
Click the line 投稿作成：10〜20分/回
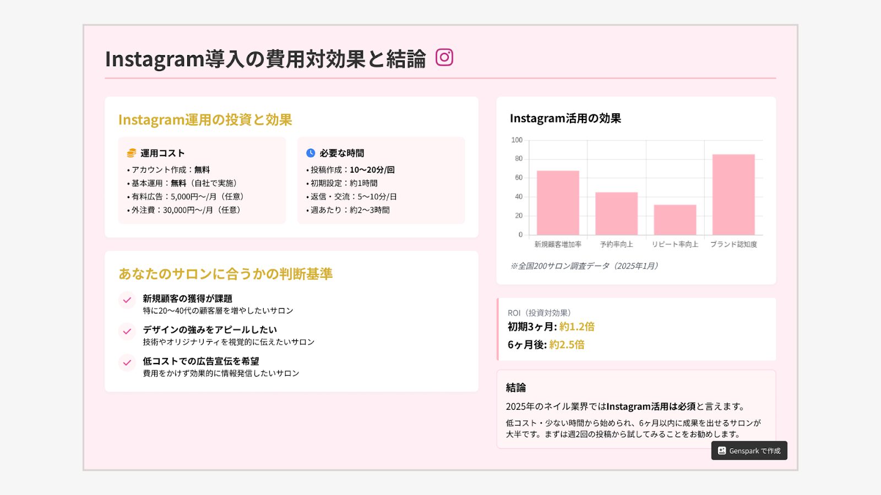(350, 169)
